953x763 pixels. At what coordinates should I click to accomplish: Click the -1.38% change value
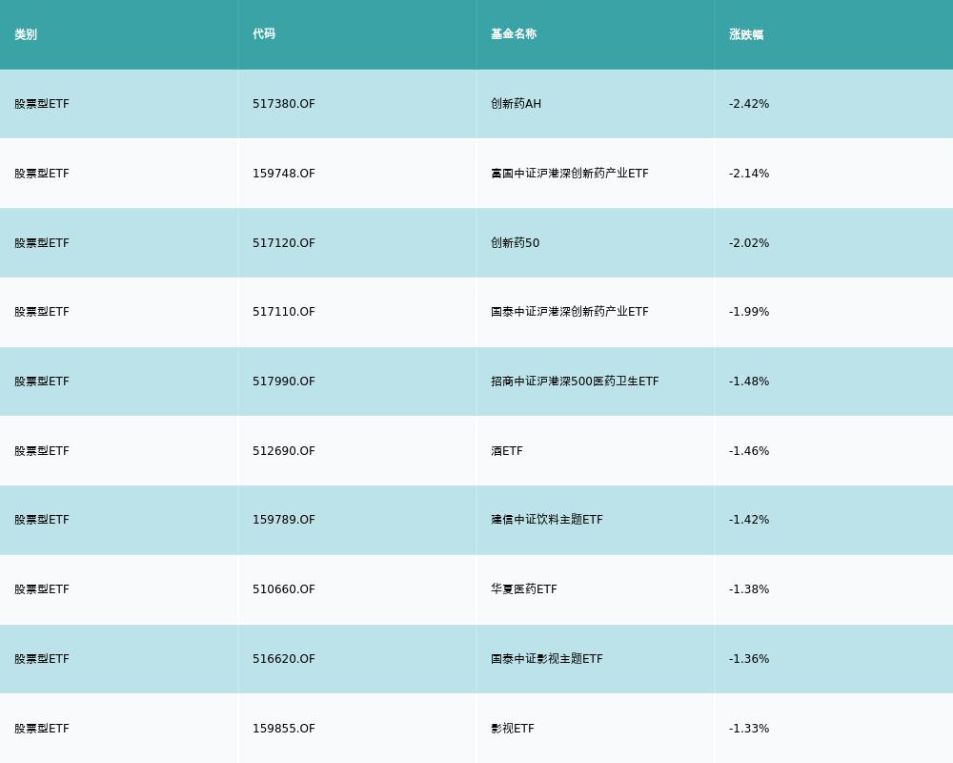749,589
